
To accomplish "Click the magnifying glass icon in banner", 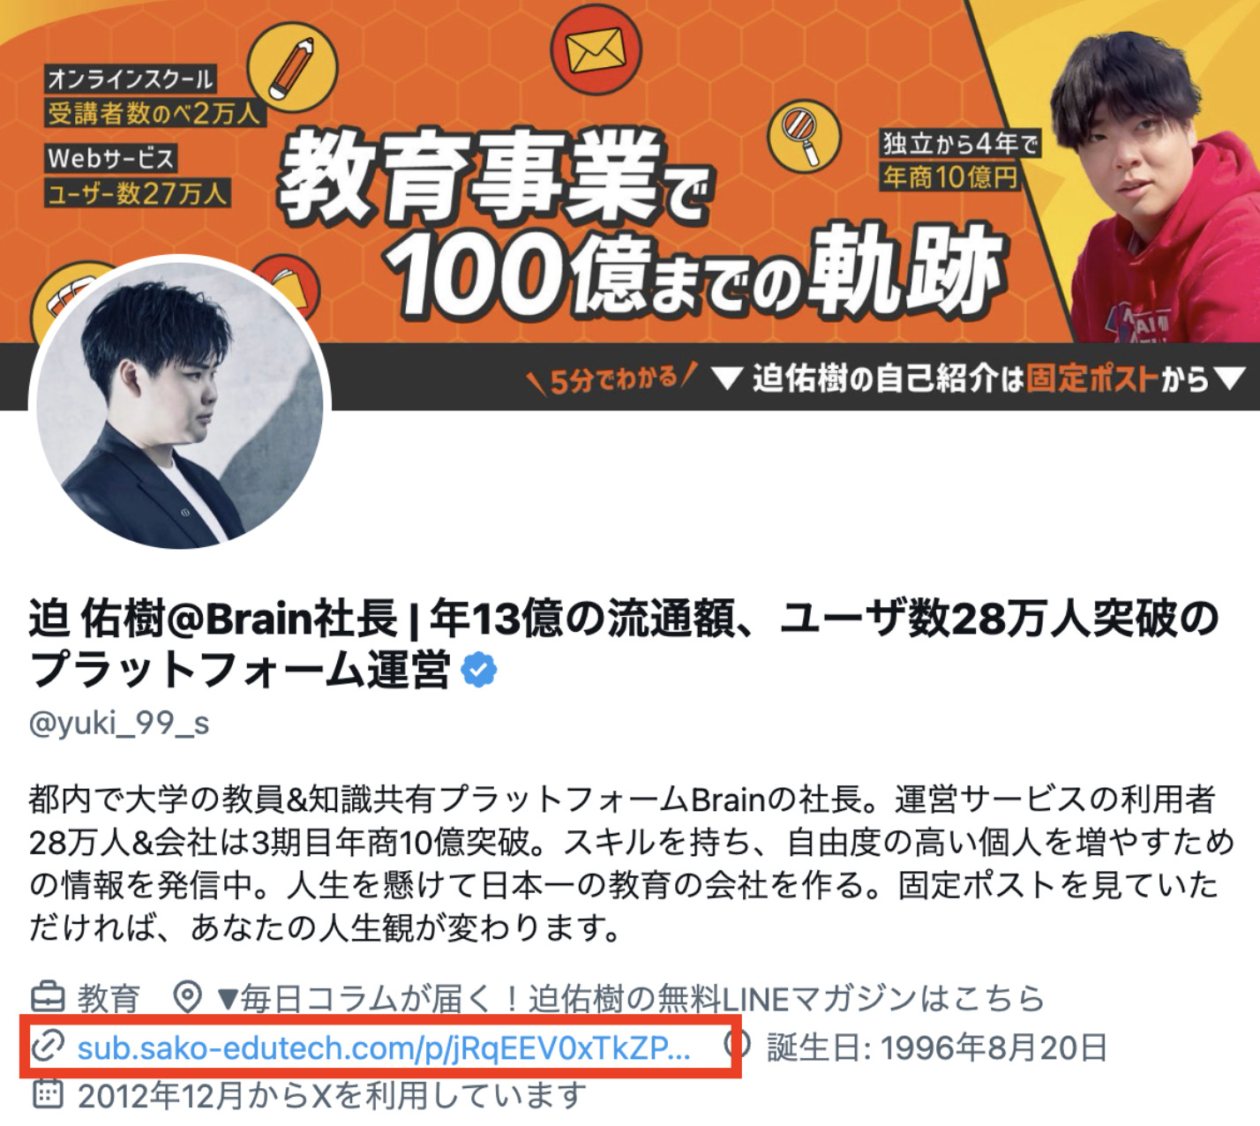I will click(x=802, y=137).
